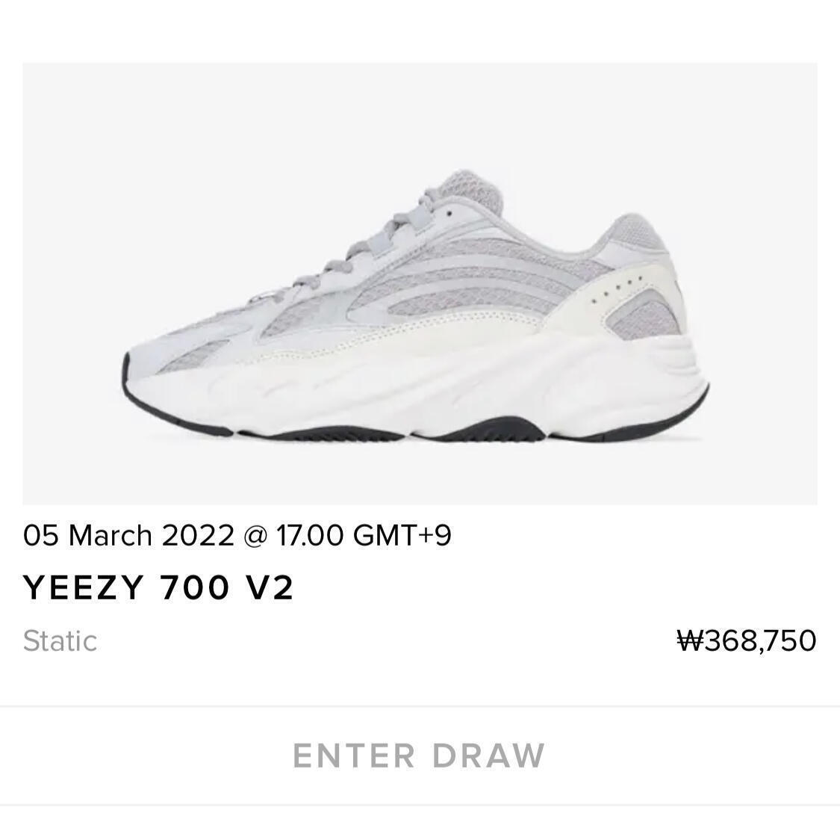Click the ₩368,750 price
This screenshot has width=840, height=840.
pyautogui.click(x=747, y=640)
